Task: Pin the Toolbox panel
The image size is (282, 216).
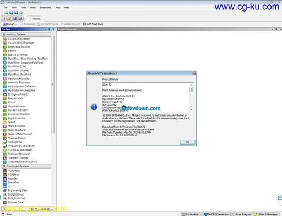Action: [x=49, y=29]
